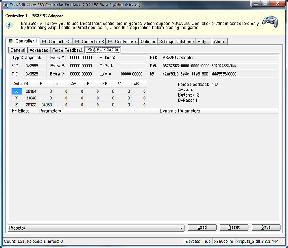Click the FF Effect column header

point(24,111)
